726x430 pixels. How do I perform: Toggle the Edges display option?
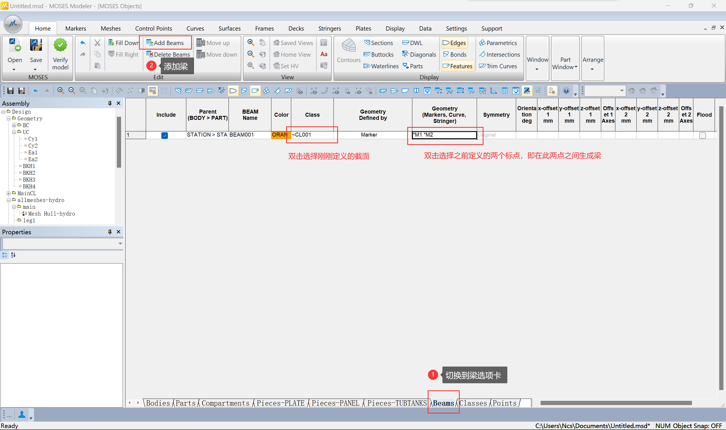[454, 42]
